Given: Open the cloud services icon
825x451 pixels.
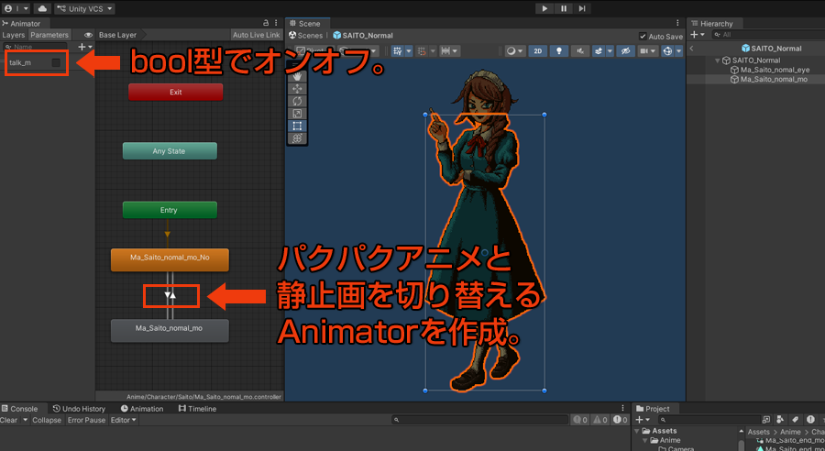Looking at the screenshot, I should coord(42,8).
